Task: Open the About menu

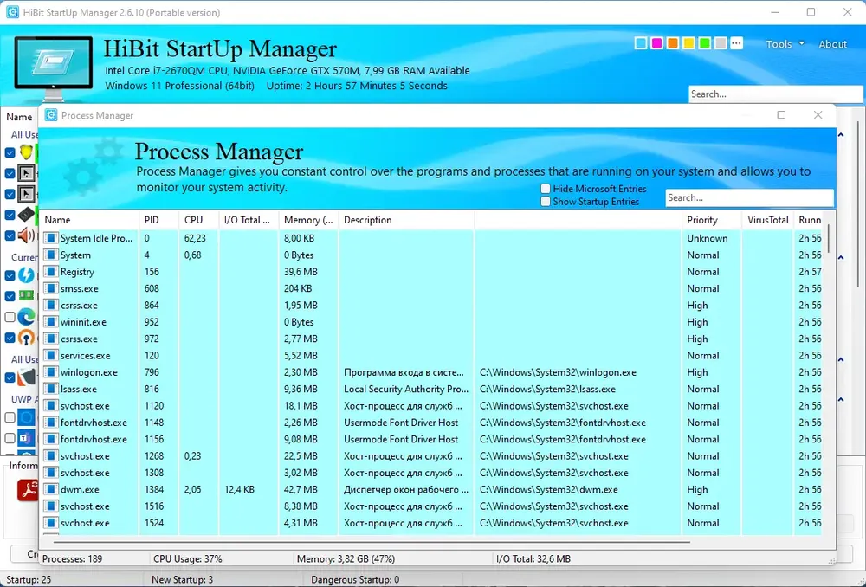Action: pyautogui.click(x=832, y=44)
